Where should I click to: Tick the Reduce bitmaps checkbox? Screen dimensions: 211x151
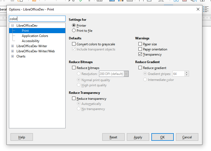click(74, 67)
